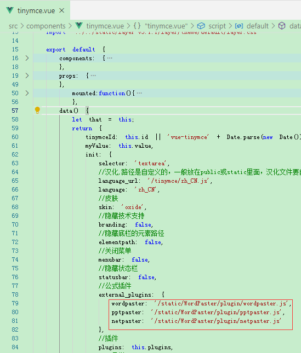The width and height of the screenshot is (301, 353).
Task: Expand the folded props block on line 19
Action: (27, 76)
